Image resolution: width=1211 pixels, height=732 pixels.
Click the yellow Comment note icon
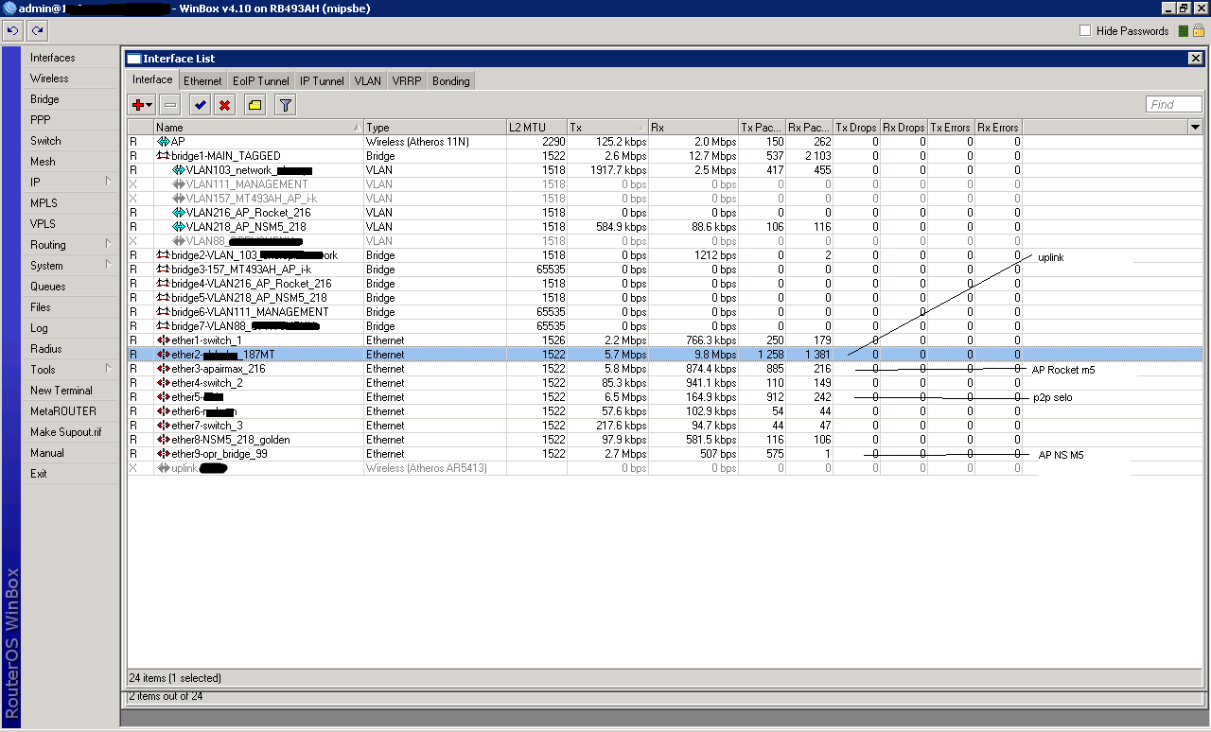254,105
